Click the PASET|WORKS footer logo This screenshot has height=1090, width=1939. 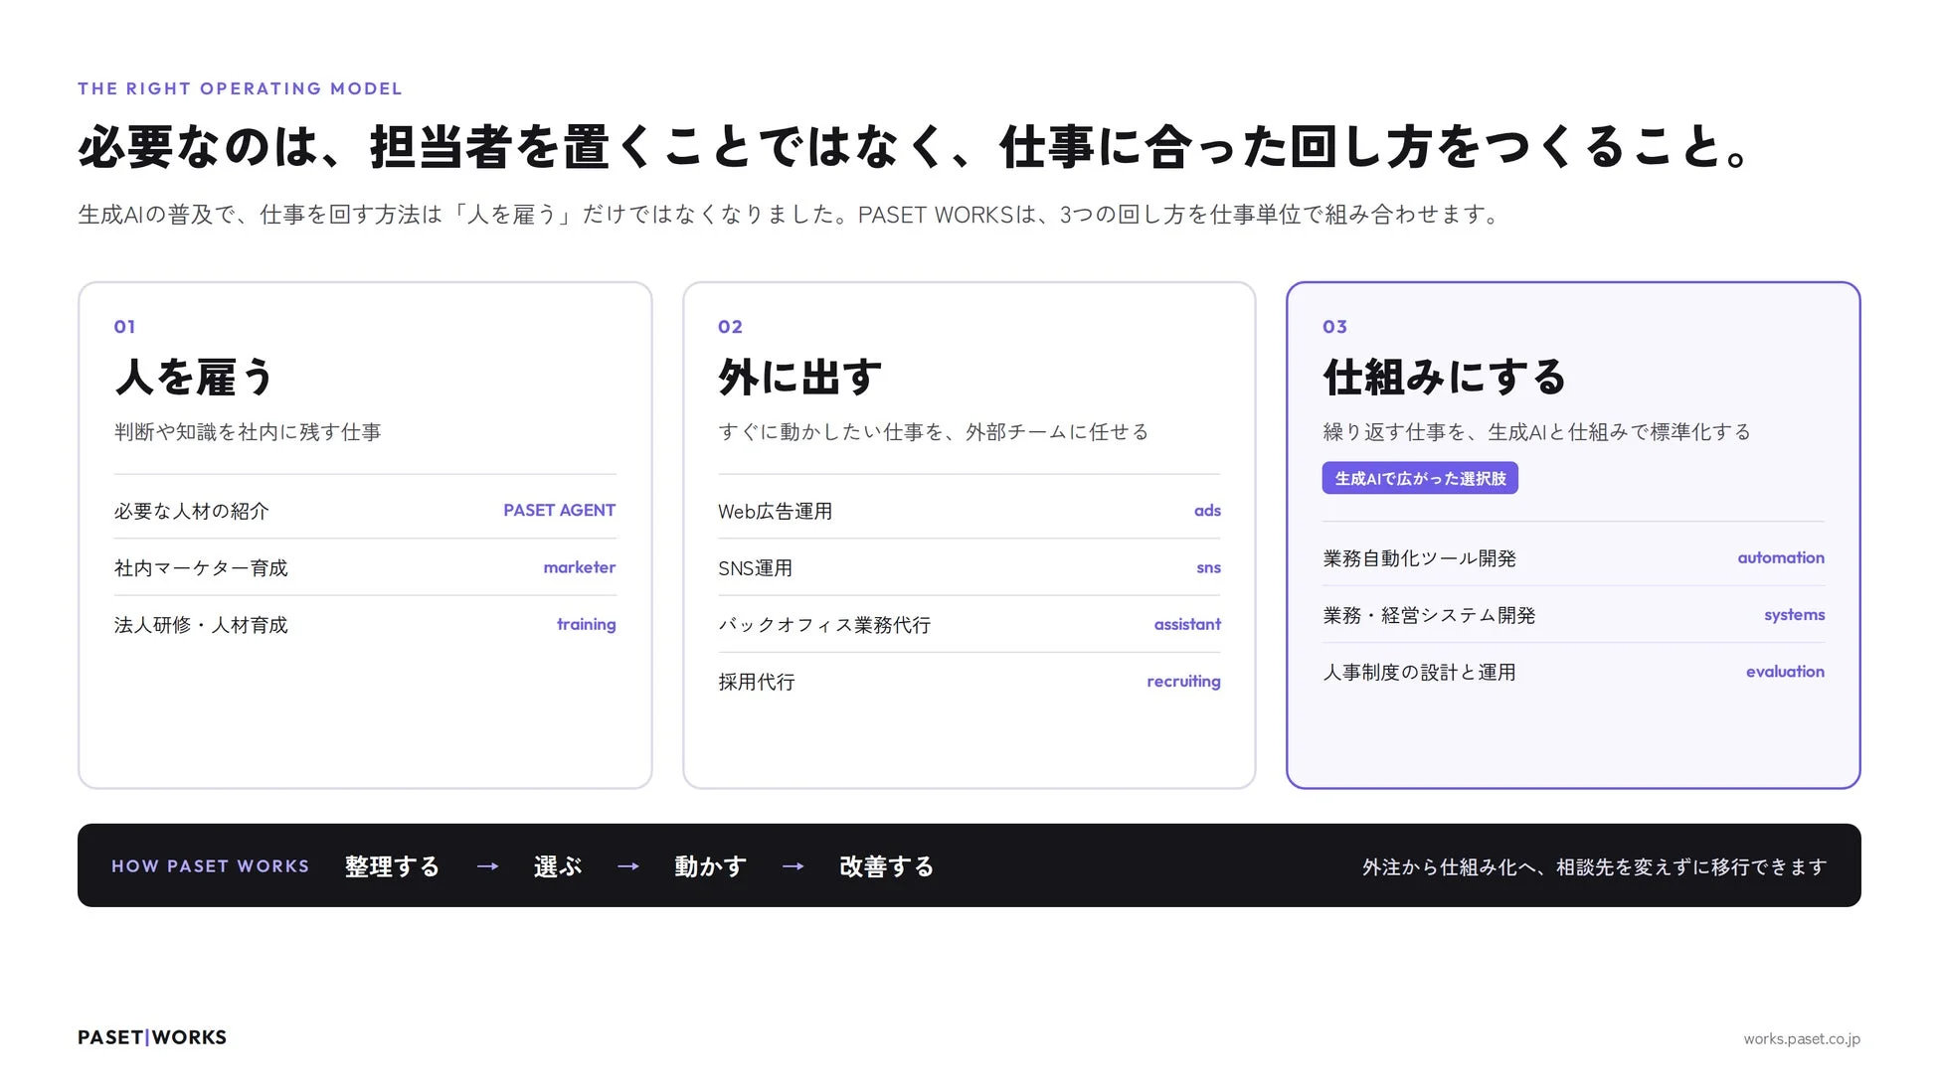pos(152,1037)
